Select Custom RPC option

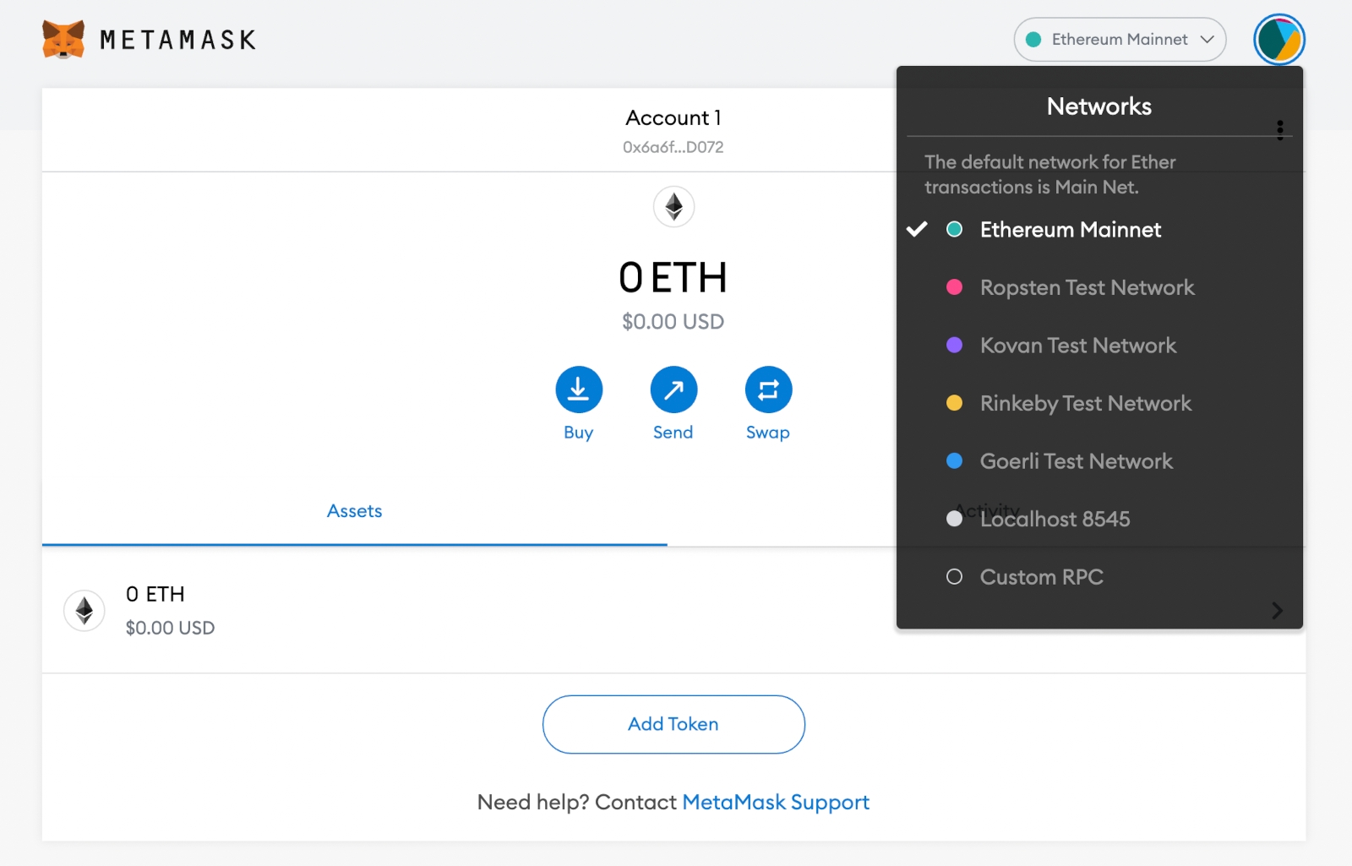(x=1041, y=577)
